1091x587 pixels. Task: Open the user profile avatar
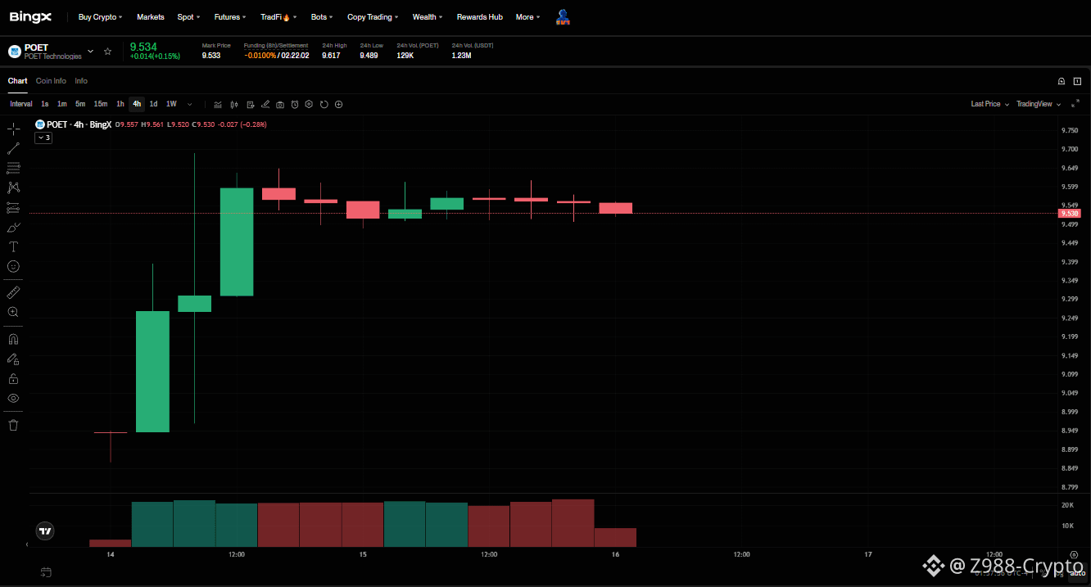[x=563, y=16]
